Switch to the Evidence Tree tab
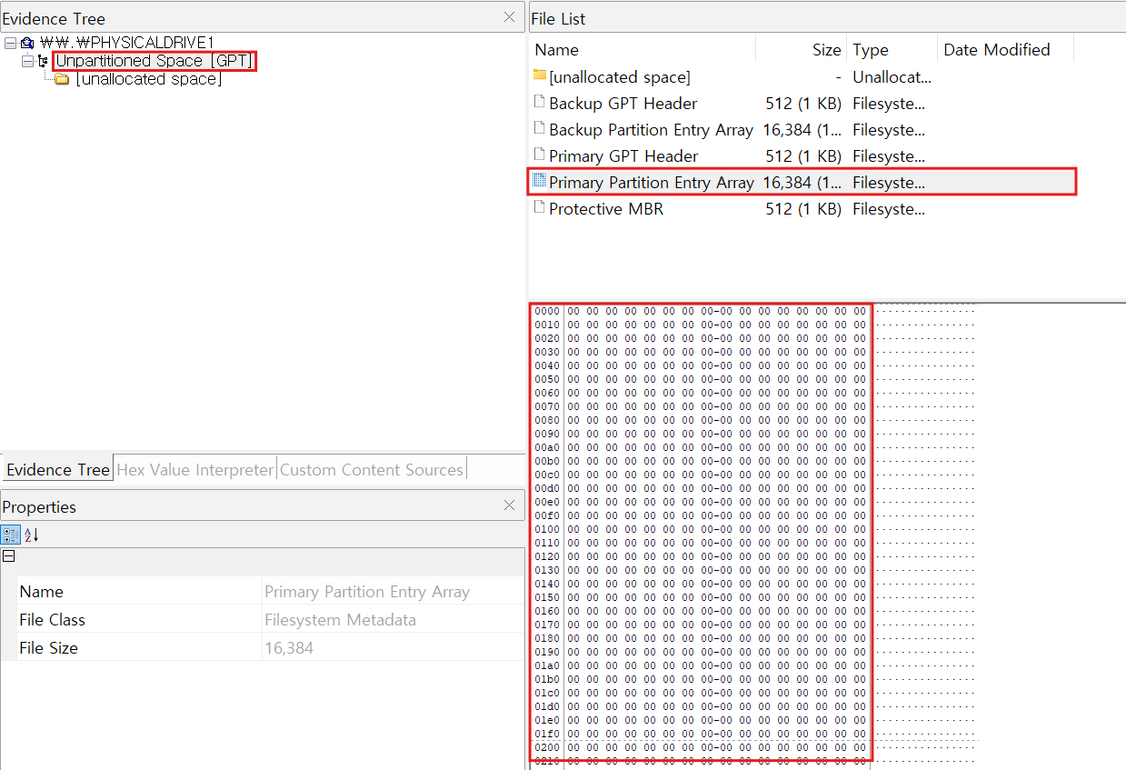Viewport: 1126px width, 770px height. coord(57,470)
